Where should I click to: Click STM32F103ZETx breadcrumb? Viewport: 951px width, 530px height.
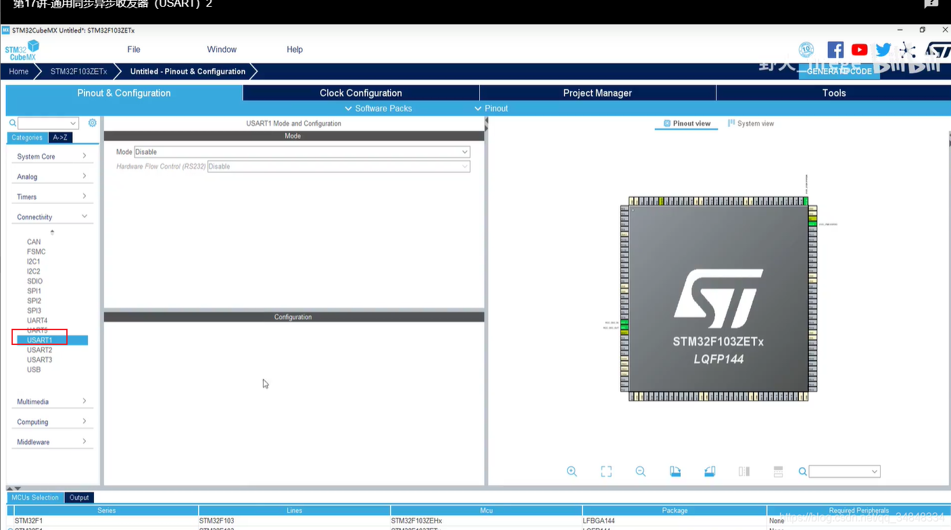point(78,71)
